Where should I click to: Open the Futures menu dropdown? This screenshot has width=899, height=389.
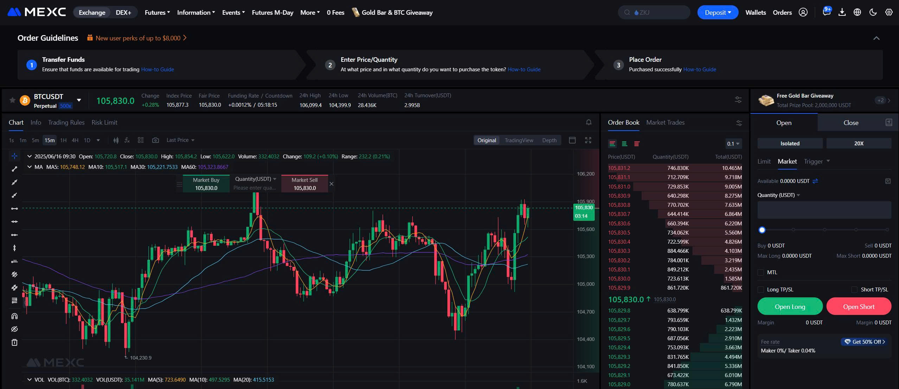pyautogui.click(x=157, y=12)
